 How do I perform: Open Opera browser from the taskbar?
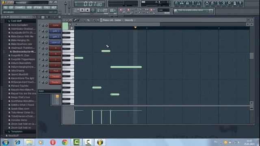[x=53, y=142]
